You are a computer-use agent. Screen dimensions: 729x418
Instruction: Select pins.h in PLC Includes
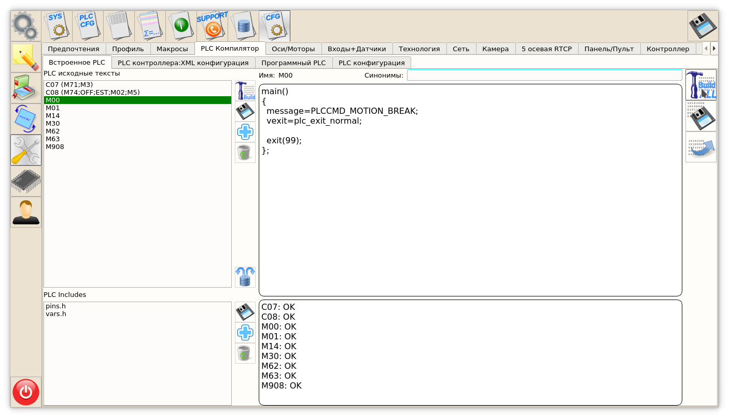pos(55,306)
